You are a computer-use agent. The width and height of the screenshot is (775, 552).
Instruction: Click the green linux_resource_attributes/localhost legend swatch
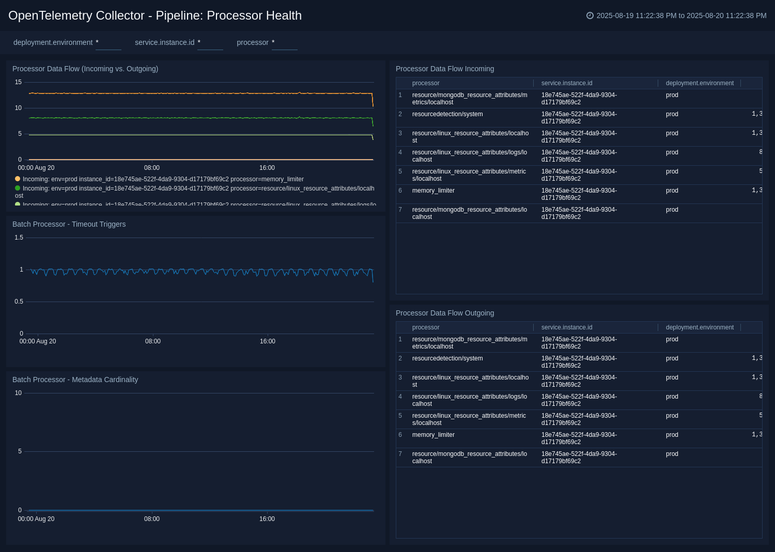pos(18,188)
